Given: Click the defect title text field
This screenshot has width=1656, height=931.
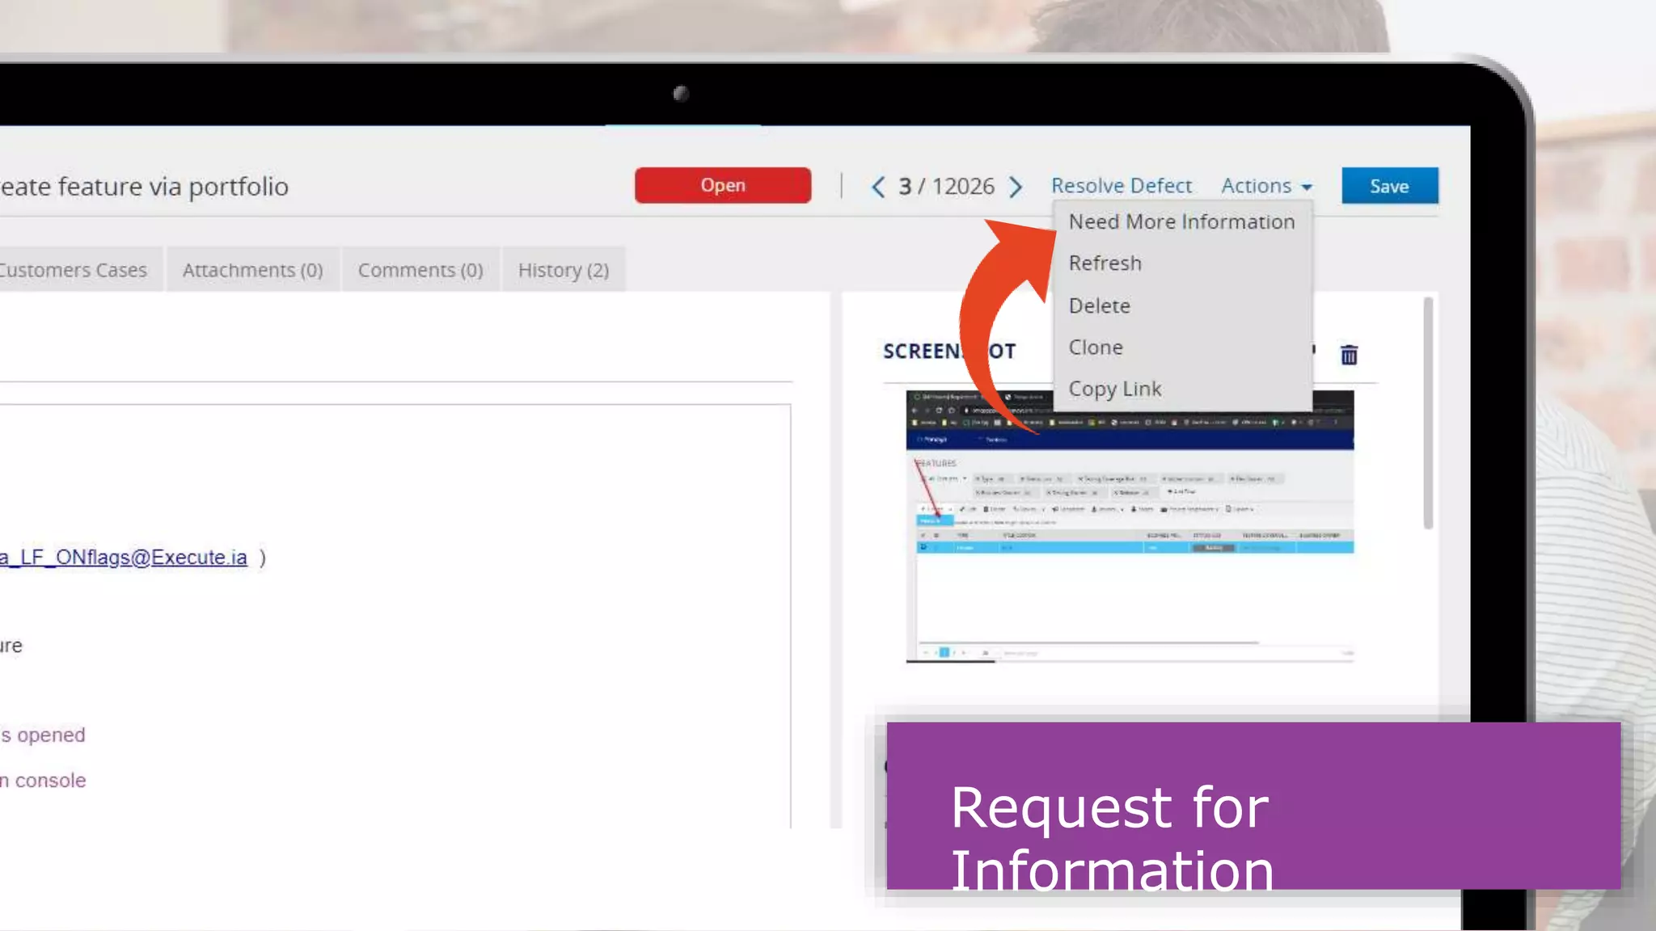Looking at the screenshot, I should 146,187.
